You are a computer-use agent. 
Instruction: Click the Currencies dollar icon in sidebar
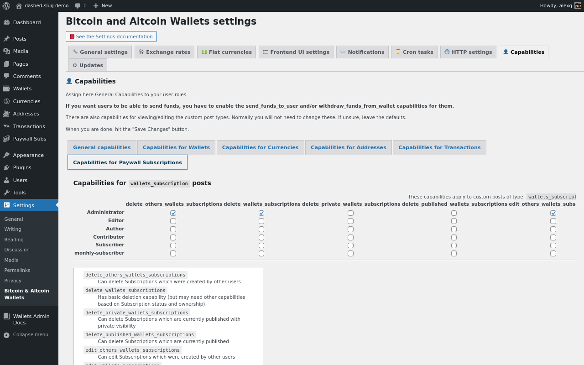click(x=6, y=101)
